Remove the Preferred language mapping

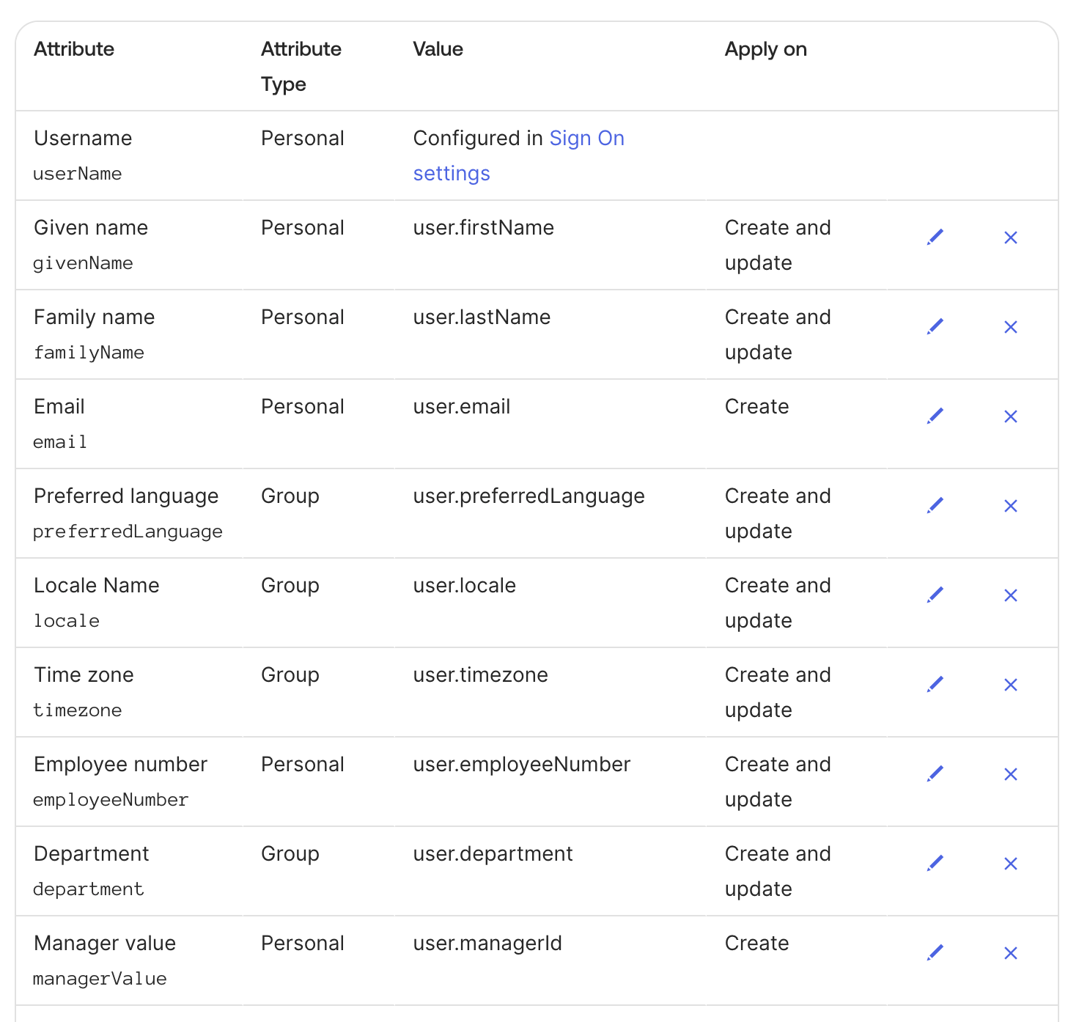(1010, 506)
